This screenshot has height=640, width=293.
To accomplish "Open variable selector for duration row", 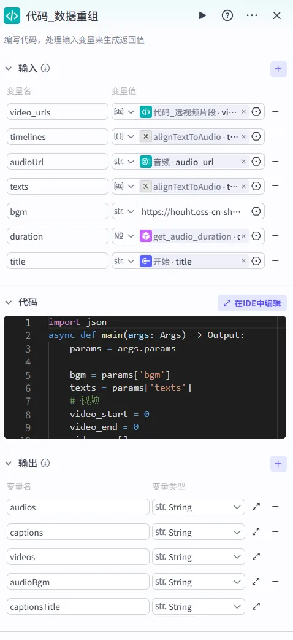I will pos(256,236).
